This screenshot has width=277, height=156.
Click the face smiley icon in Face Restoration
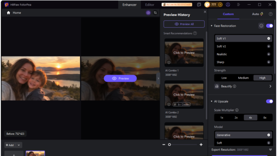pyautogui.click(x=261, y=26)
